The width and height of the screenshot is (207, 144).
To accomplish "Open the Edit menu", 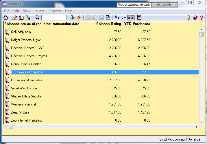I will (x=16, y=11).
